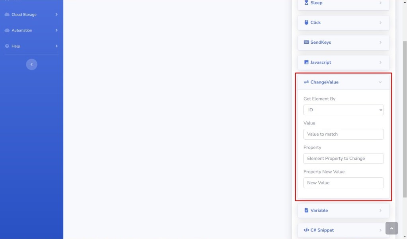The image size is (407, 239).
Task: Expand Cloud Storage submenu chevron
Action: (x=56, y=15)
